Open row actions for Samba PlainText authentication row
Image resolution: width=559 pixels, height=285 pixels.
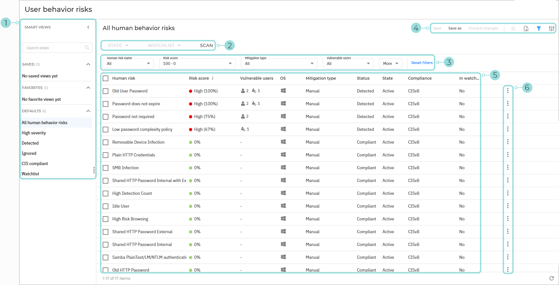point(508,257)
